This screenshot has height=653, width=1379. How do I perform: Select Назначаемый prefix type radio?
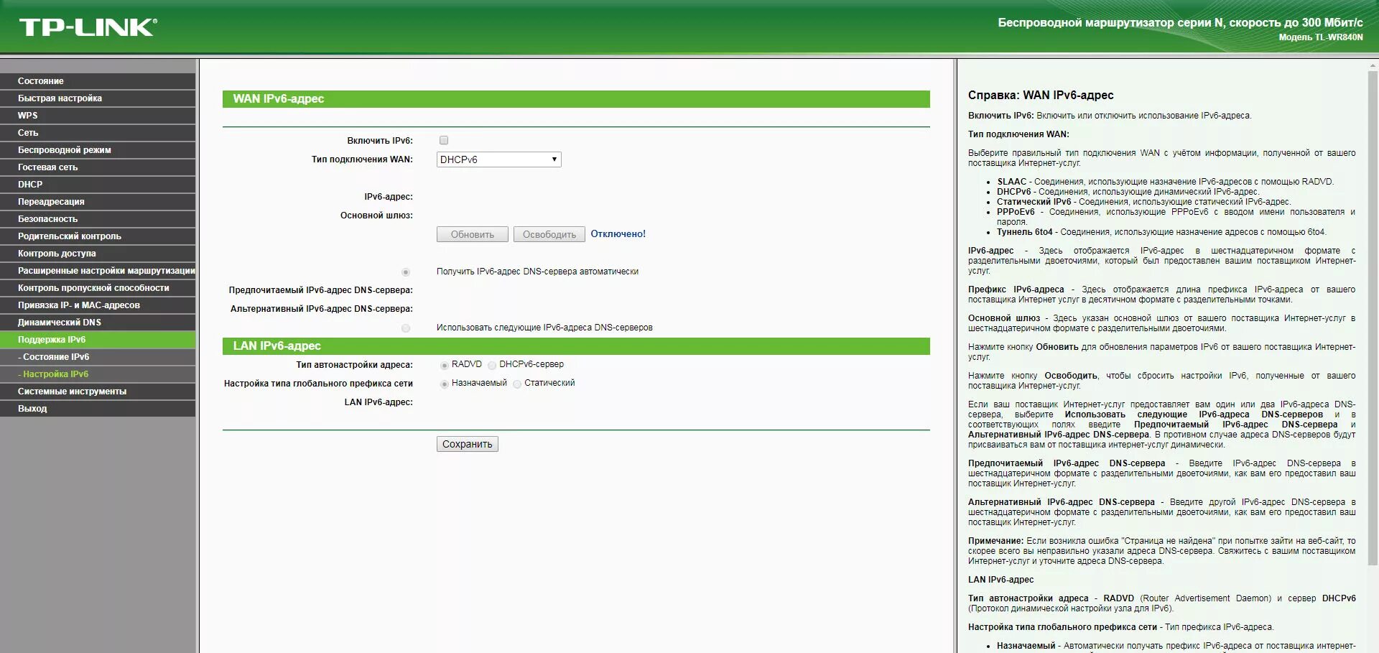click(x=445, y=384)
